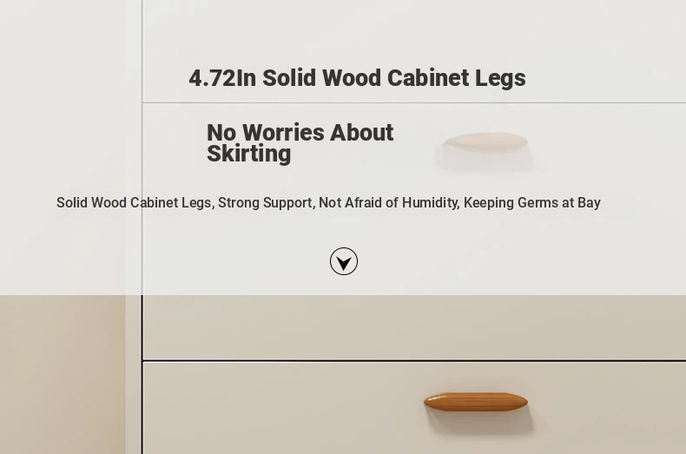Click the word "Wood" in the top title

click(x=352, y=78)
